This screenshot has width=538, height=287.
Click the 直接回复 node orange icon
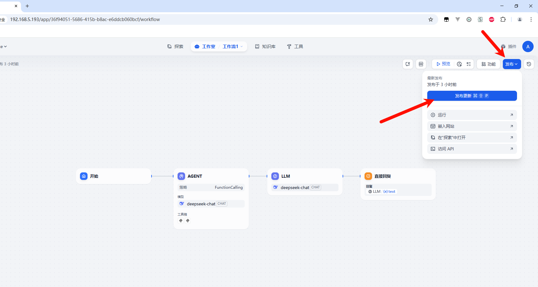coord(368,176)
